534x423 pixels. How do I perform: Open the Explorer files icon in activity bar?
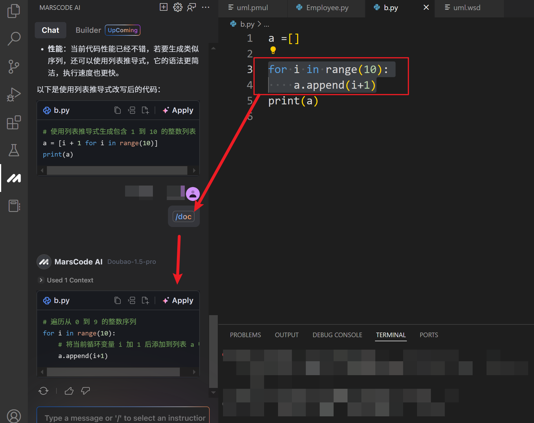click(x=14, y=11)
